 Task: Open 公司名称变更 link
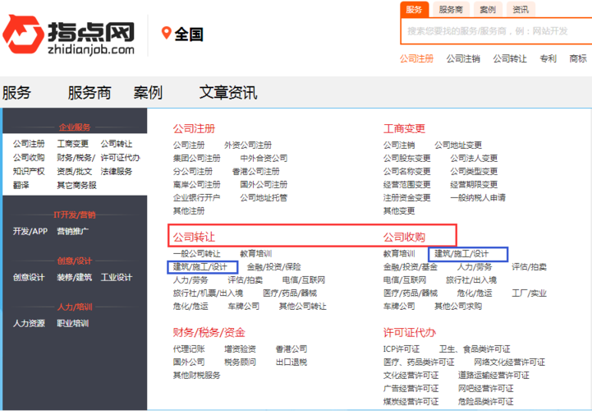pos(407,171)
